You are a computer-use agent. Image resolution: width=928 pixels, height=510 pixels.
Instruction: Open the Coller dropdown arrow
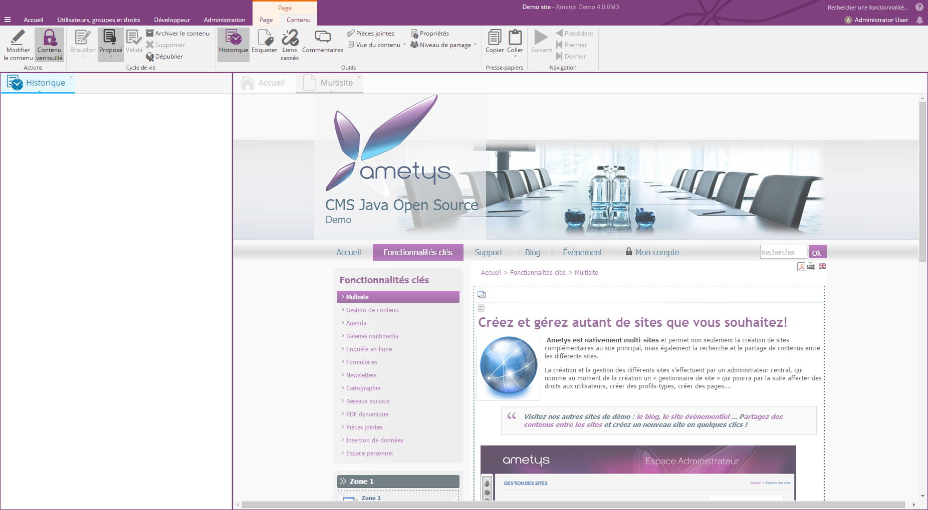click(515, 57)
